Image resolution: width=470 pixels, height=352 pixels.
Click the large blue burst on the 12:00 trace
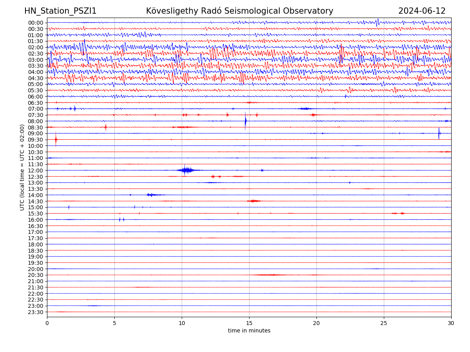coord(186,170)
